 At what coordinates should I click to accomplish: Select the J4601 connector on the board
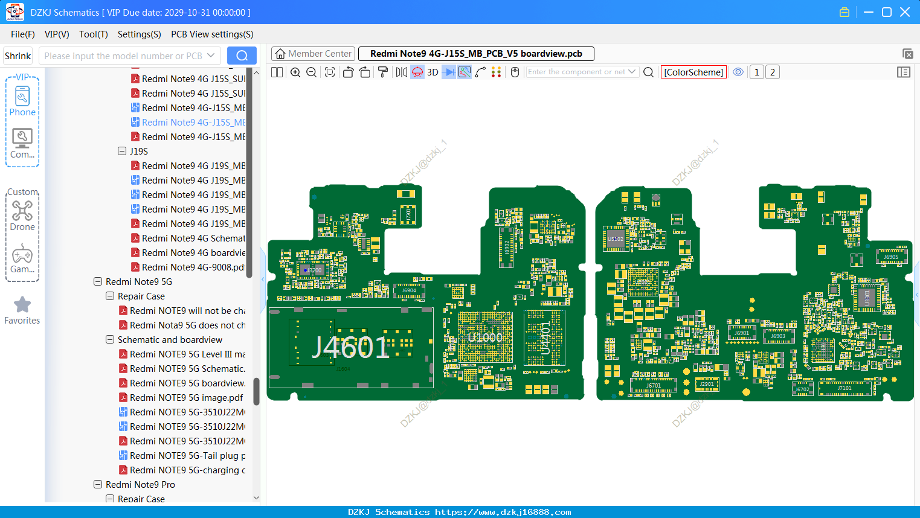(350, 347)
